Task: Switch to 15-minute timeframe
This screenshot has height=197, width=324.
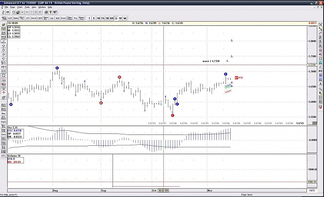Action: click(x=103, y=18)
